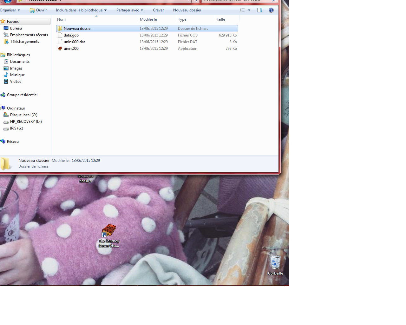Click the Ordinateur computer icon

(3, 108)
